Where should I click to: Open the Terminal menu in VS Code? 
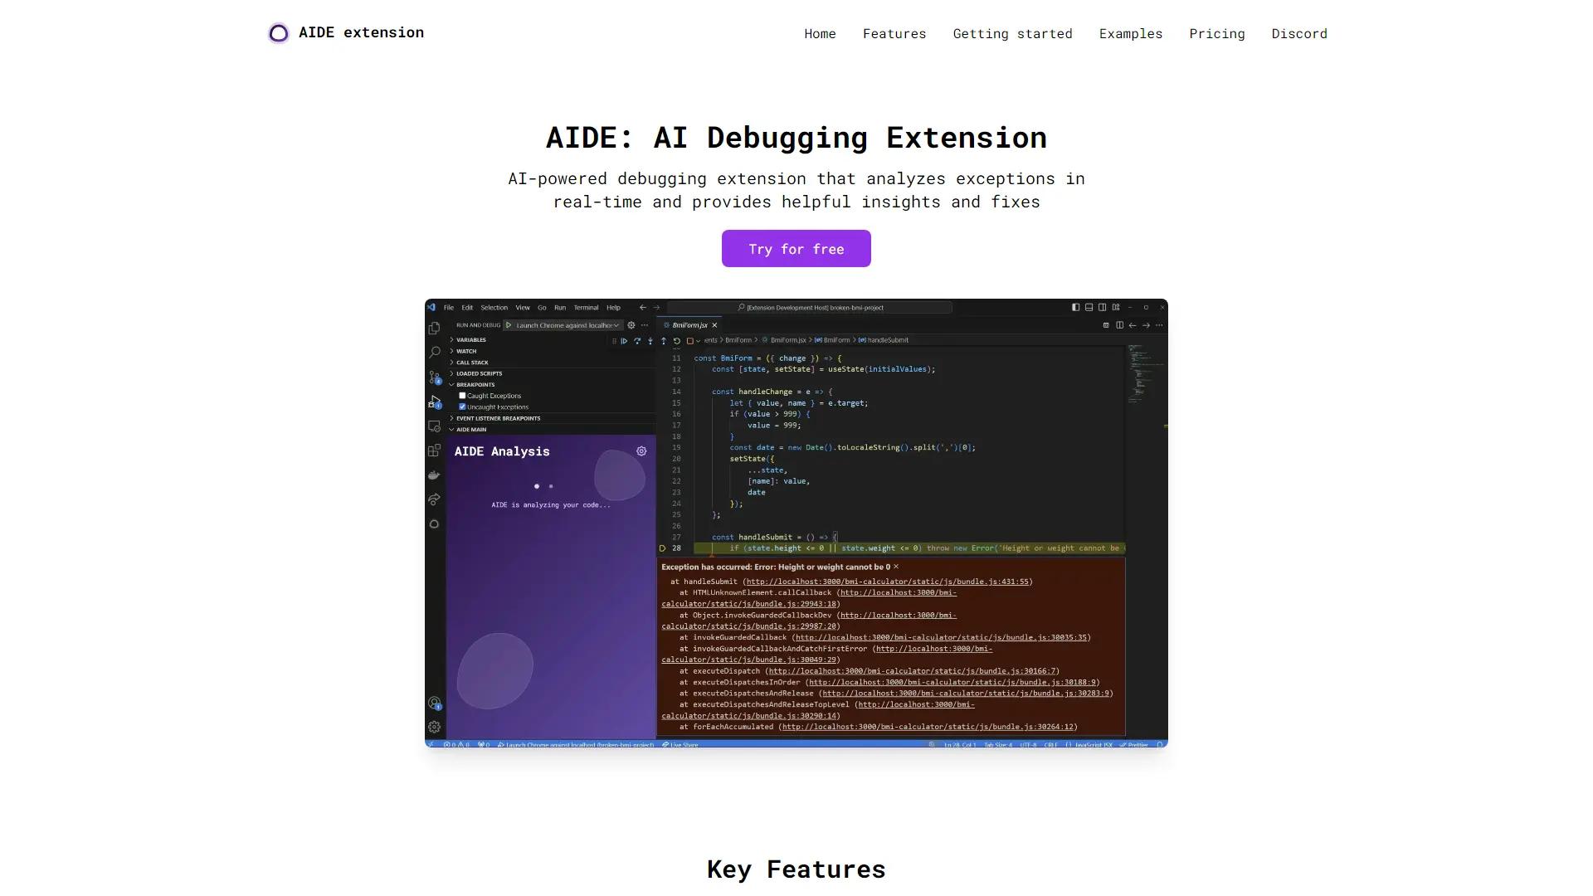click(586, 308)
